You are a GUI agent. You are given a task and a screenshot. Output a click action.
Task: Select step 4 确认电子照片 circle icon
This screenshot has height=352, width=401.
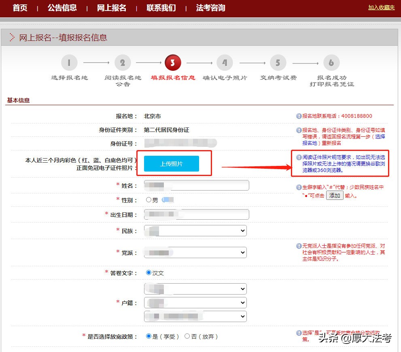click(225, 63)
